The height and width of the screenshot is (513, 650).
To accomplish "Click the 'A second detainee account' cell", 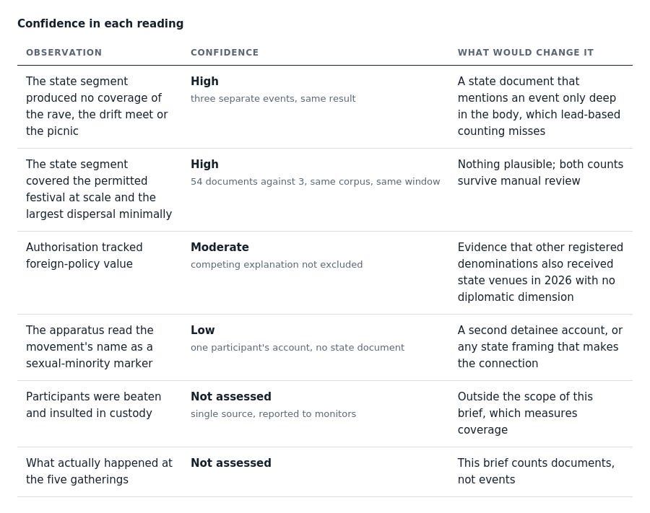I will pyautogui.click(x=539, y=346).
